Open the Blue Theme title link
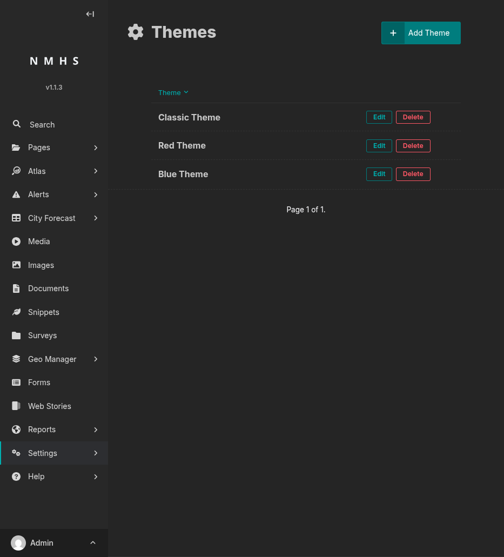This screenshot has width=504, height=557. [x=183, y=174]
